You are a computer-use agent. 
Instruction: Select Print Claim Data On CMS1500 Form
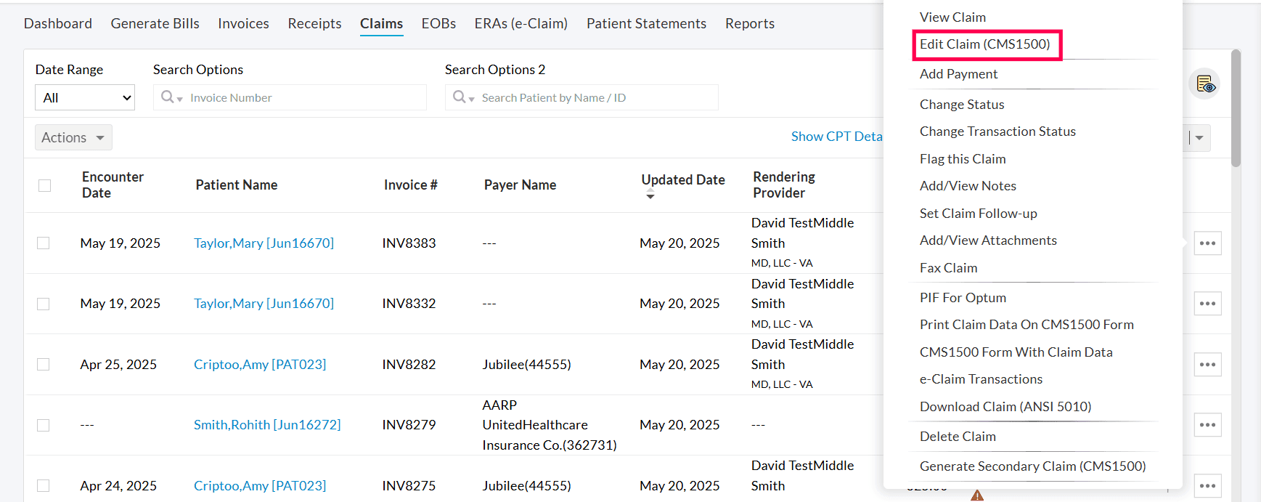1027,325
